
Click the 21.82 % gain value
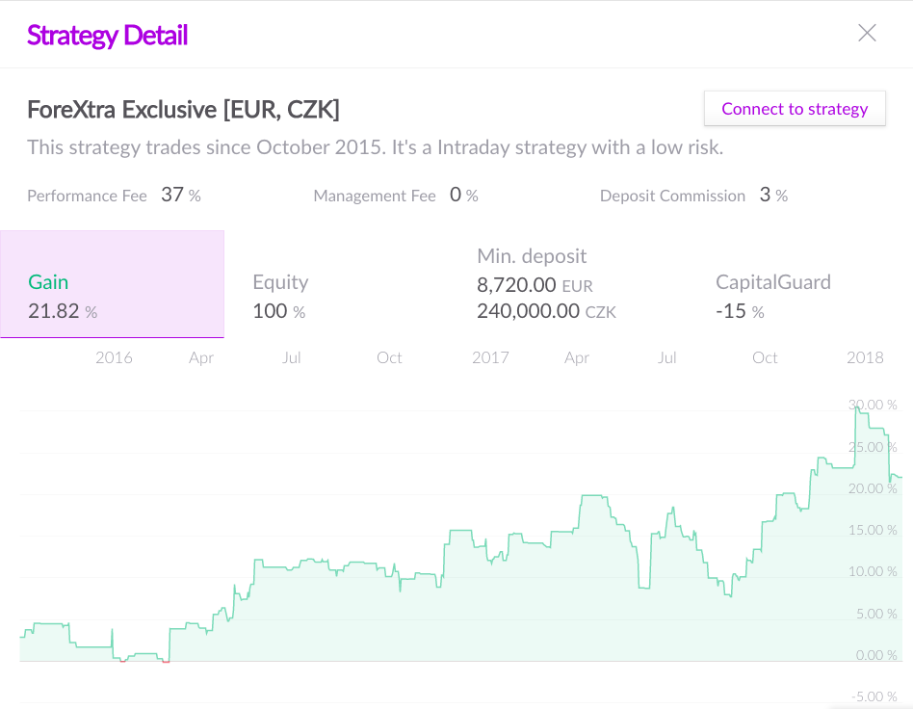pos(63,311)
